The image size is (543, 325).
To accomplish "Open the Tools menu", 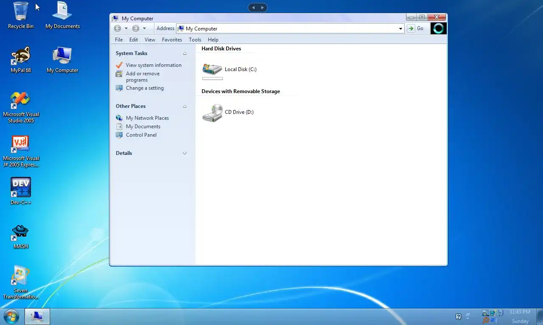I will (195, 39).
